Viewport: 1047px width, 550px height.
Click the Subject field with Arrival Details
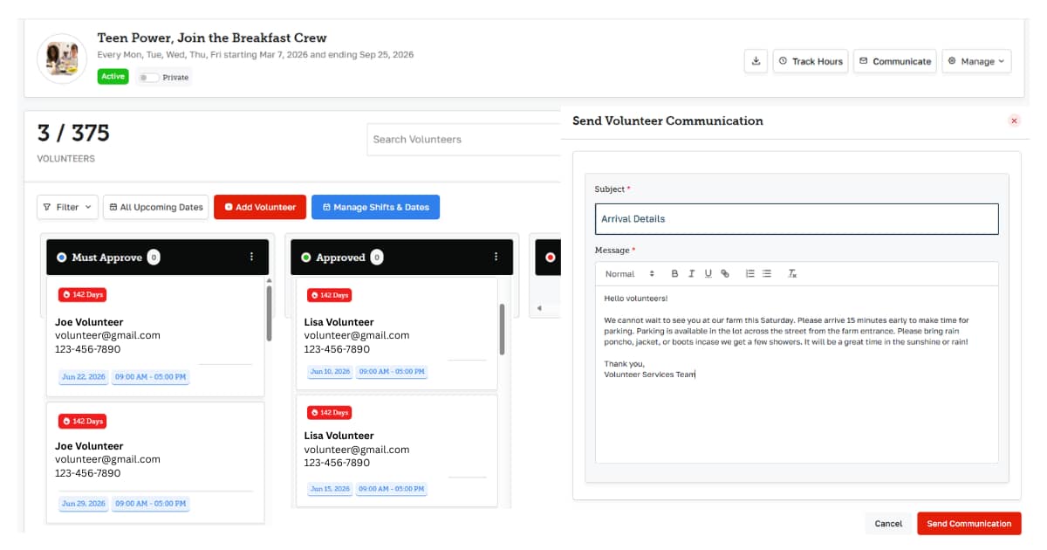point(797,219)
